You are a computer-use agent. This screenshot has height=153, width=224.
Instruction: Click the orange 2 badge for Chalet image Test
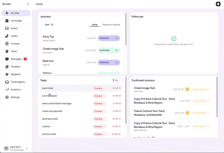click(x=187, y=89)
